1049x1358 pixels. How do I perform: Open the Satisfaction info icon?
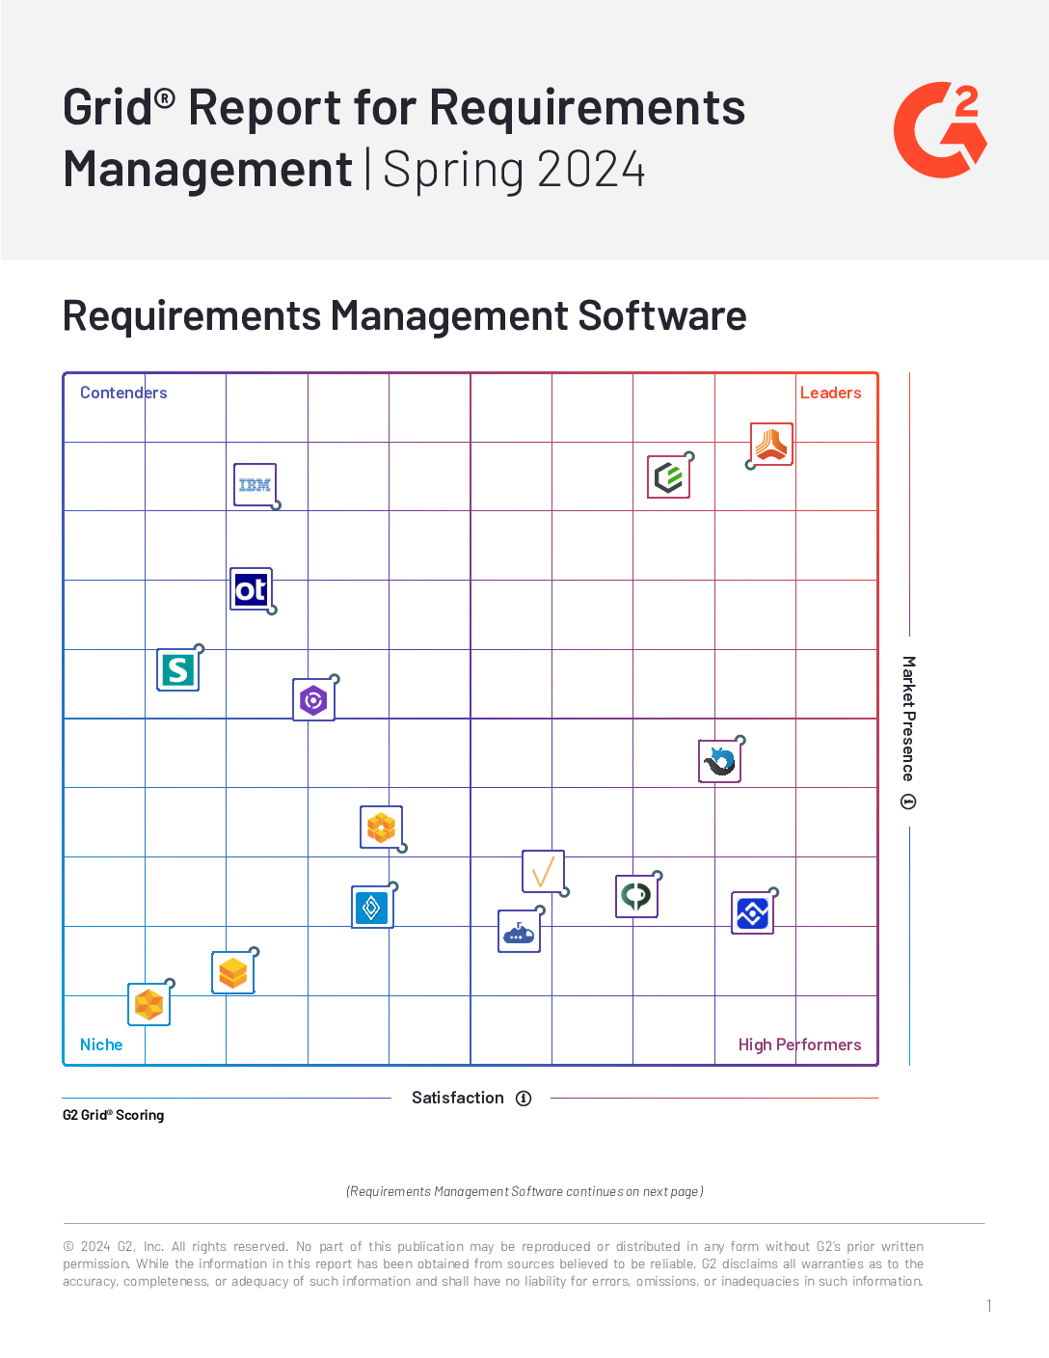point(524,1099)
